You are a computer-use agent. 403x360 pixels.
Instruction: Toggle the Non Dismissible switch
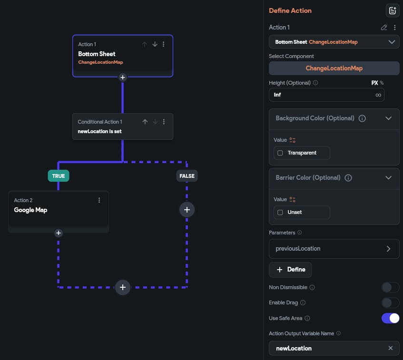(x=390, y=287)
